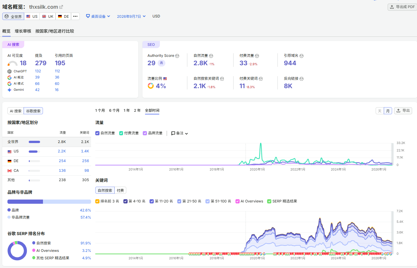Screen dimensions: 417x268
Task: Toggle the 品牌流量 checkbox
Action: pyautogui.click(x=145, y=133)
